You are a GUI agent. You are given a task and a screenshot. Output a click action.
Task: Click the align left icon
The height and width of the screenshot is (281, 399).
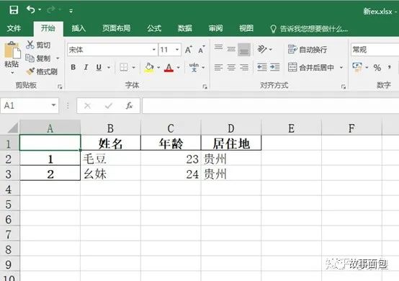[218, 67]
